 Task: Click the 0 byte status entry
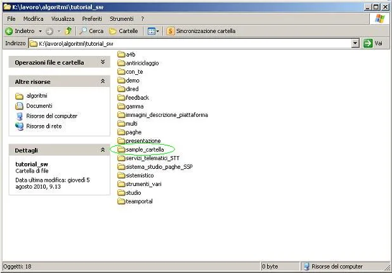270,267
